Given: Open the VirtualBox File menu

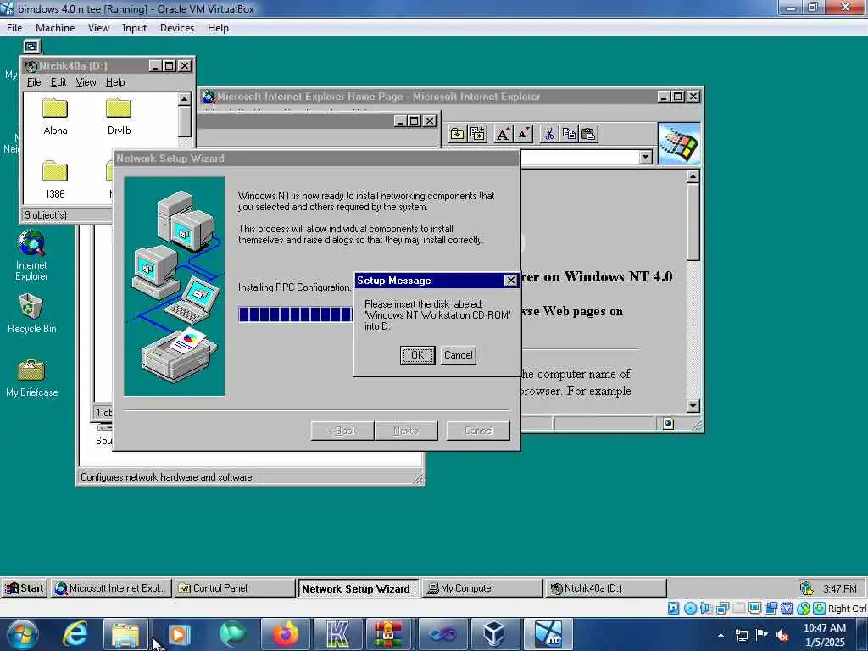Looking at the screenshot, I should coord(14,28).
